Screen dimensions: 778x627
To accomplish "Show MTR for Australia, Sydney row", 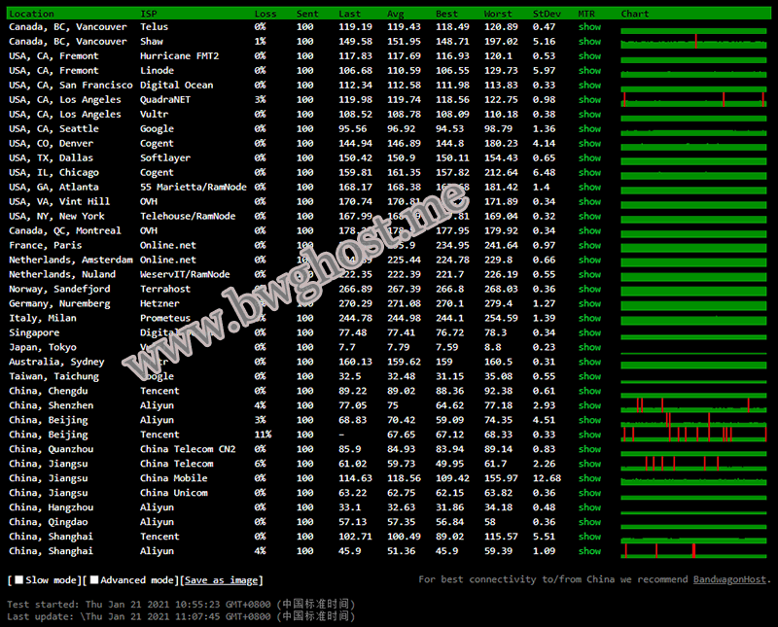I will pos(589,362).
